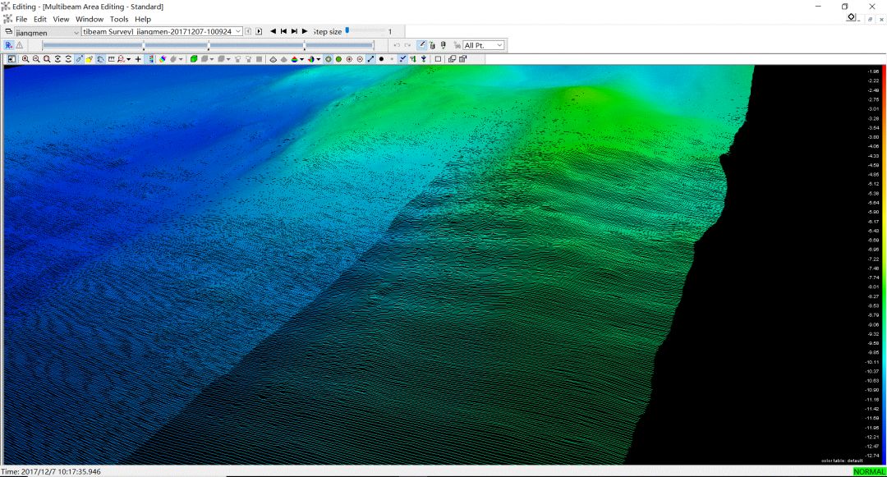Click the rainbow color palette icon

[163, 59]
